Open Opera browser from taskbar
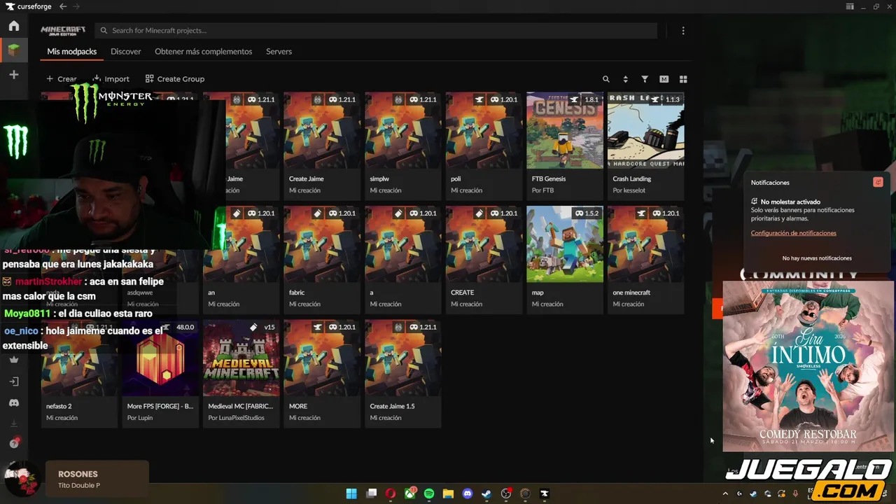The width and height of the screenshot is (896, 504). (391, 493)
